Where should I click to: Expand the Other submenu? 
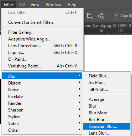pos(42,130)
